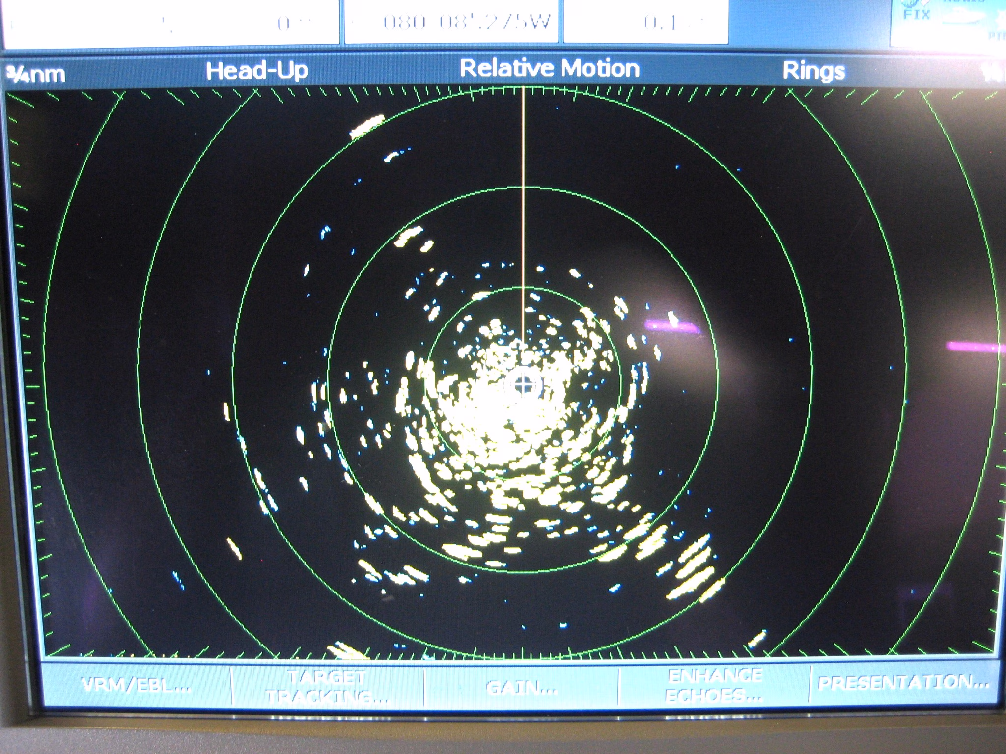The image size is (1006, 754).
Task: Toggle Head-Up orientation mode
Action: pyautogui.click(x=257, y=71)
